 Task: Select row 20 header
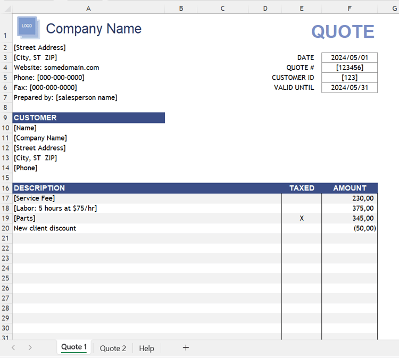(x=6, y=228)
